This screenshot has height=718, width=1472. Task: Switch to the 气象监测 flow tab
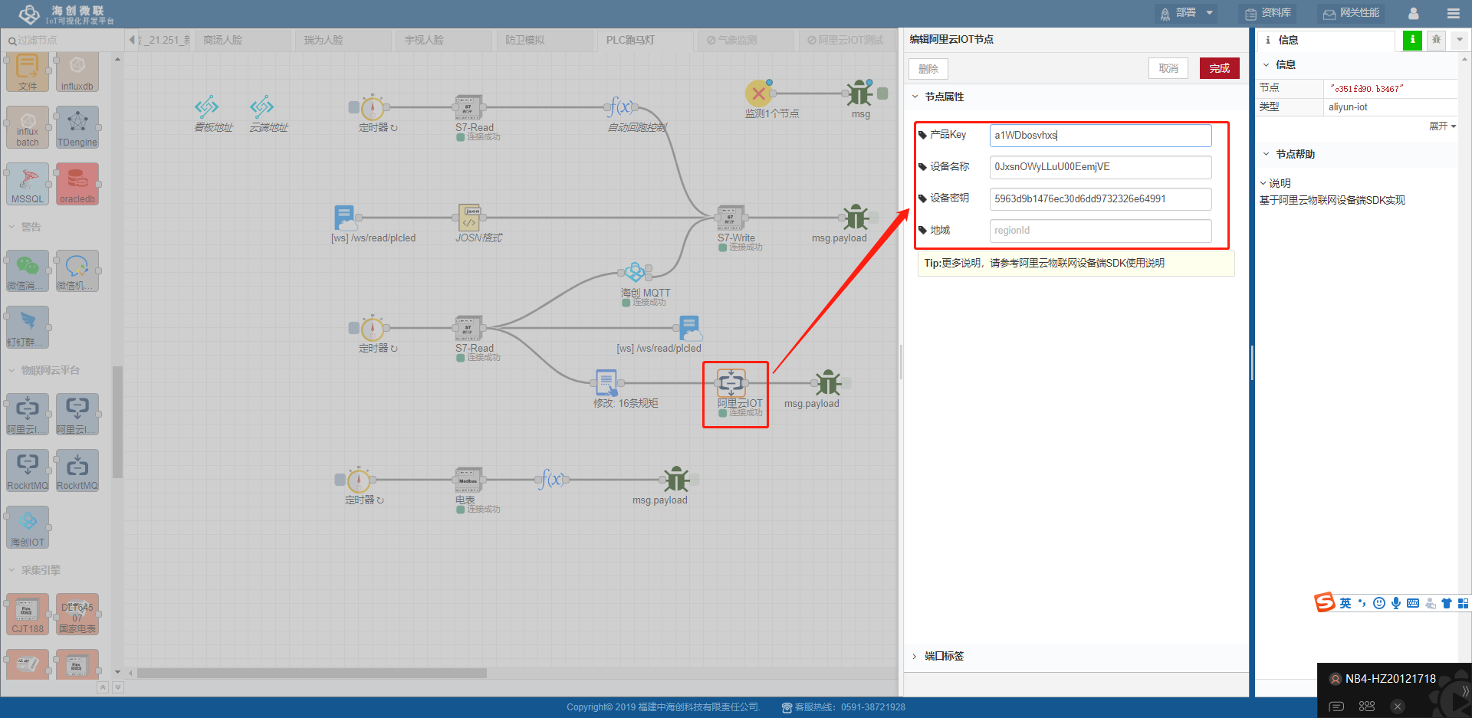[744, 40]
